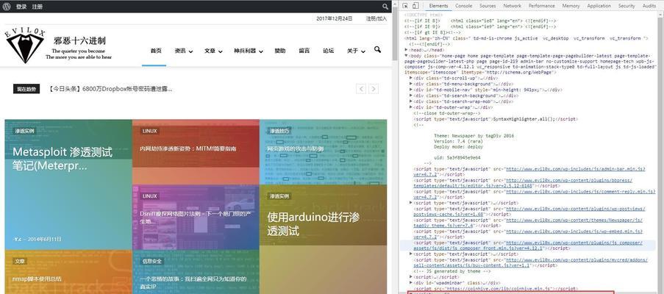This screenshot has width=664, height=294.
Task: Go to previous trending headline arrow
Action: [x=361, y=89]
